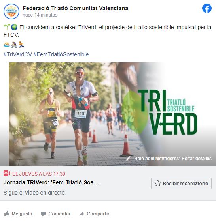Select 'Solo administradores: Editar detalles'
Viewport: 216px width, 221px height.
173,159
